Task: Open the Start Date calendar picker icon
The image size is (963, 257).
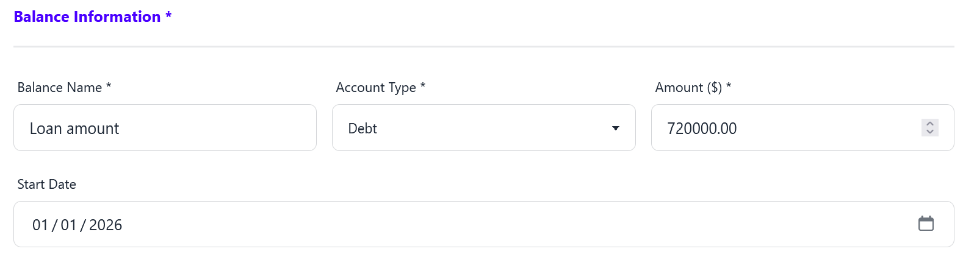Action: [926, 224]
